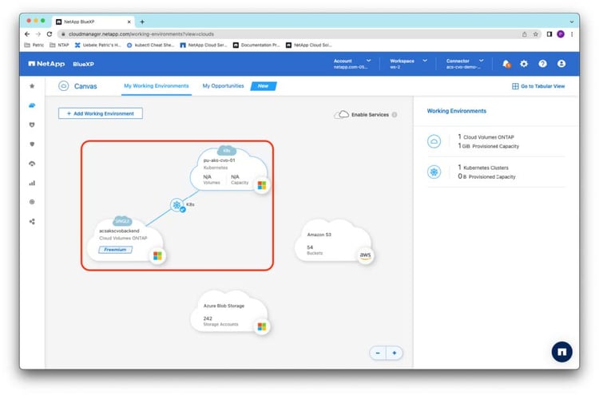Open the user profile icon in header

561,63
